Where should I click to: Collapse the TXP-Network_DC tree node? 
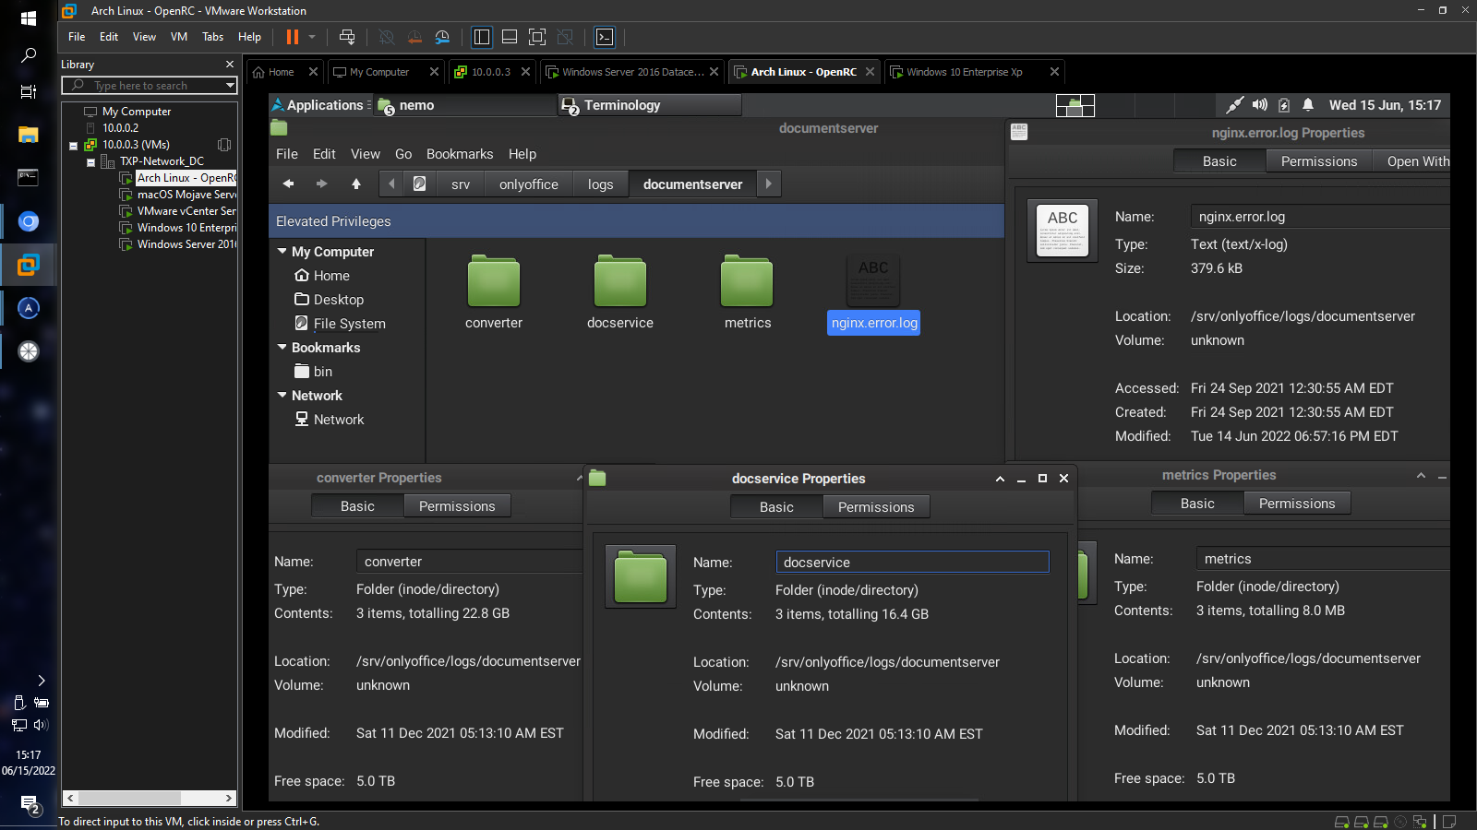pos(90,162)
